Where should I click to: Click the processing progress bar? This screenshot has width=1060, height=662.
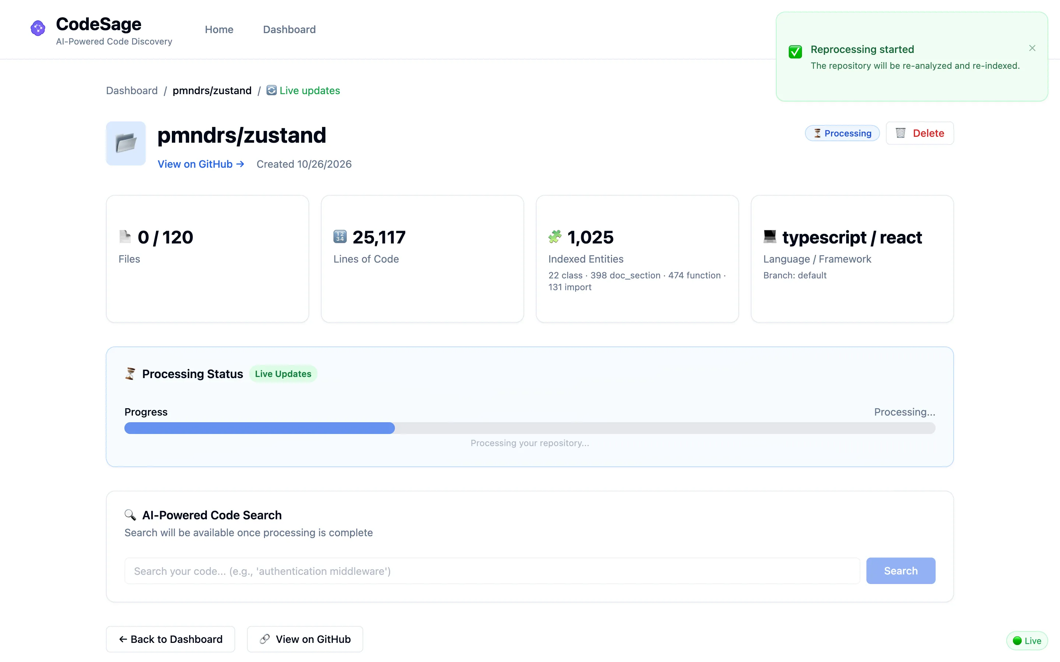530,428
